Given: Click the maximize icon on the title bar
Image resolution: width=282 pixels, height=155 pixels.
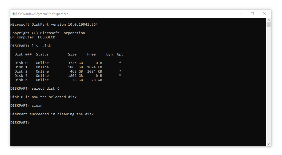Looking at the screenshot, I should pyautogui.click(x=252, y=14).
